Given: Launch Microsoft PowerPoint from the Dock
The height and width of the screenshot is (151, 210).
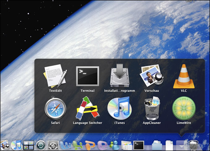Looking at the screenshot, I should point(90,146).
